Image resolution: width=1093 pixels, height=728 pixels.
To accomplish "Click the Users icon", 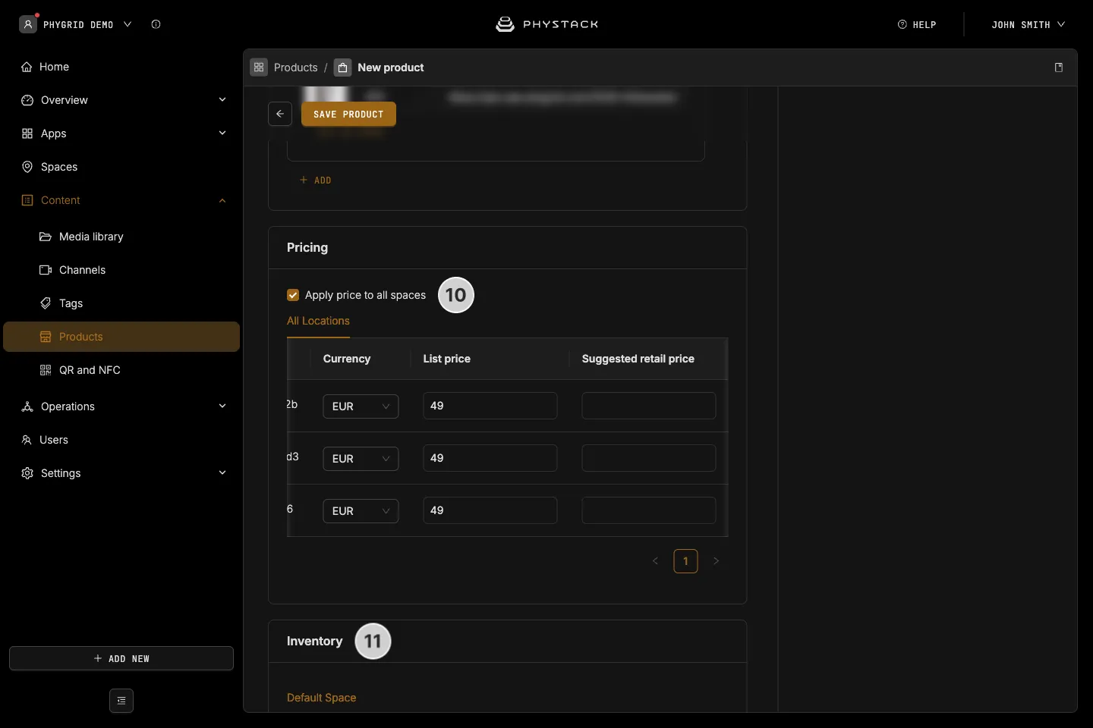I will tap(27, 440).
